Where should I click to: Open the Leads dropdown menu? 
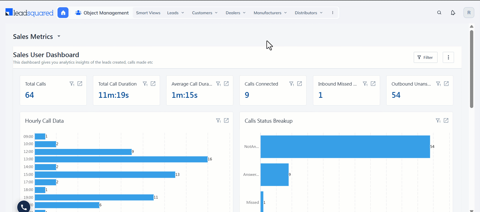pos(175,13)
